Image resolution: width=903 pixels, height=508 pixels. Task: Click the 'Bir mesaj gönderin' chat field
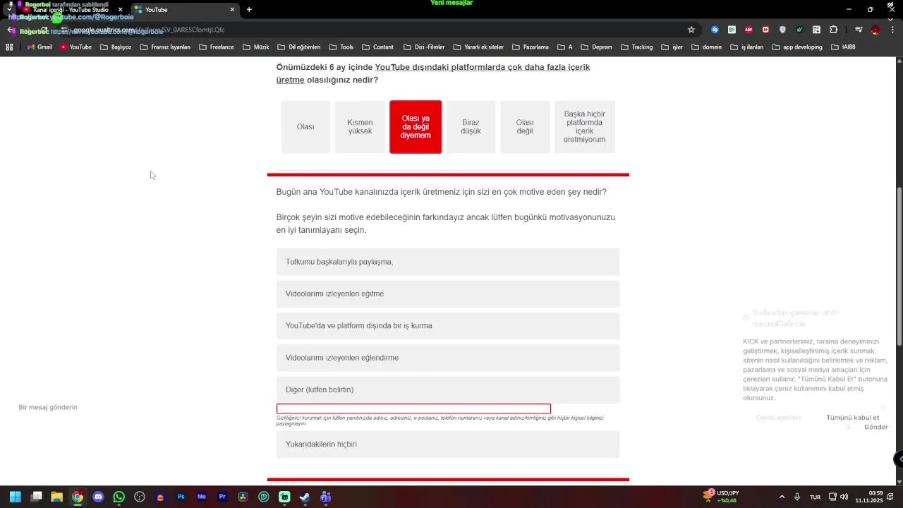click(x=48, y=408)
